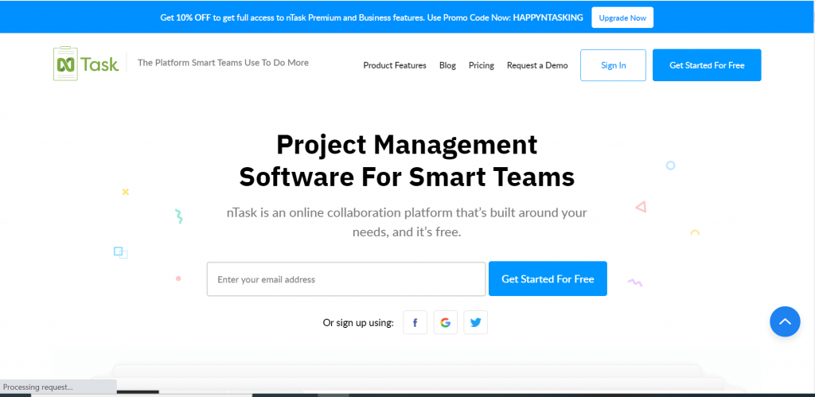Open the Blog page
815x397 pixels.
[447, 65]
